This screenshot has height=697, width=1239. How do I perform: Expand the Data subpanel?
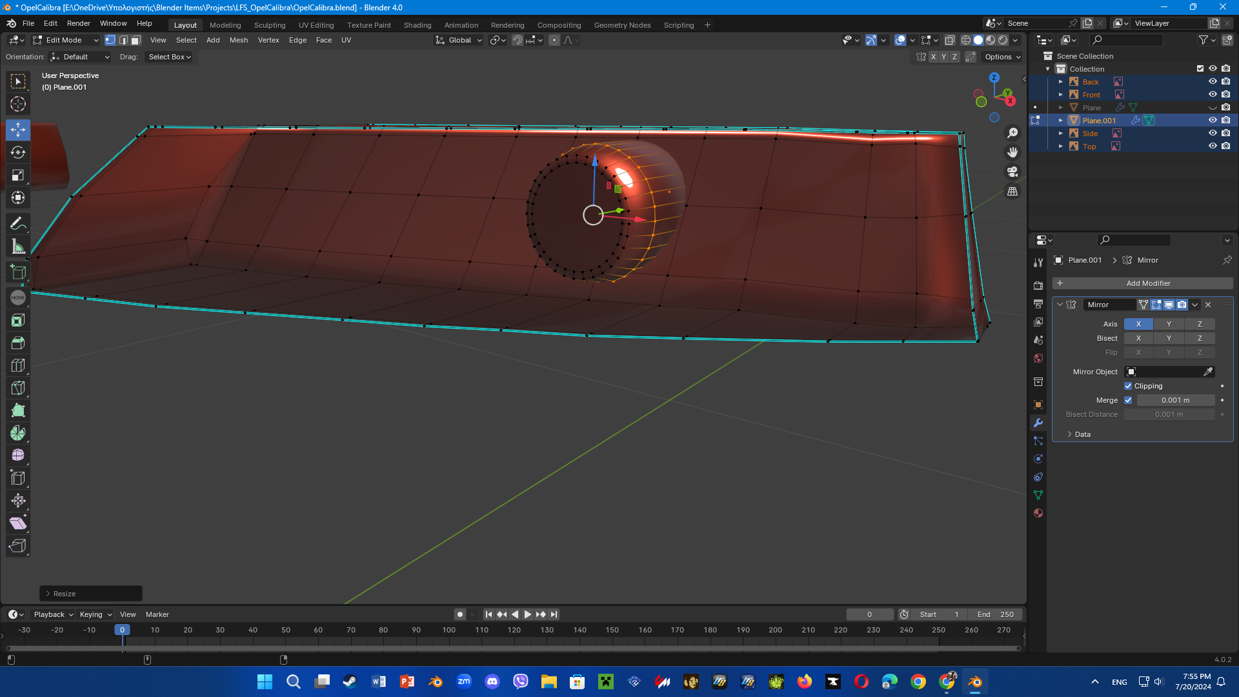[x=1082, y=434]
